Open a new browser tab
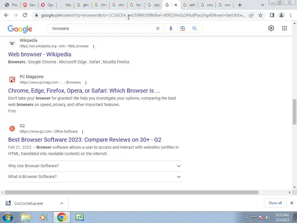 (240, 5)
